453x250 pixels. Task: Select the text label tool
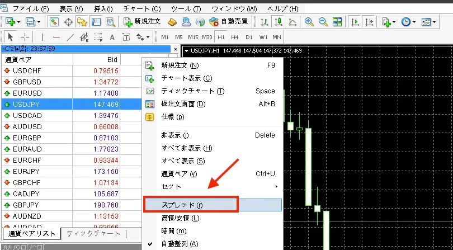coord(112,37)
